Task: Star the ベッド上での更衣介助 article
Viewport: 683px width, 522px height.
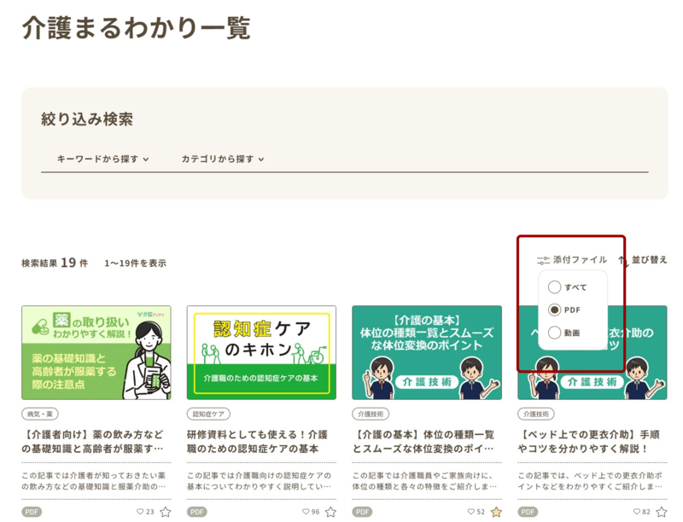Action: click(x=661, y=512)
